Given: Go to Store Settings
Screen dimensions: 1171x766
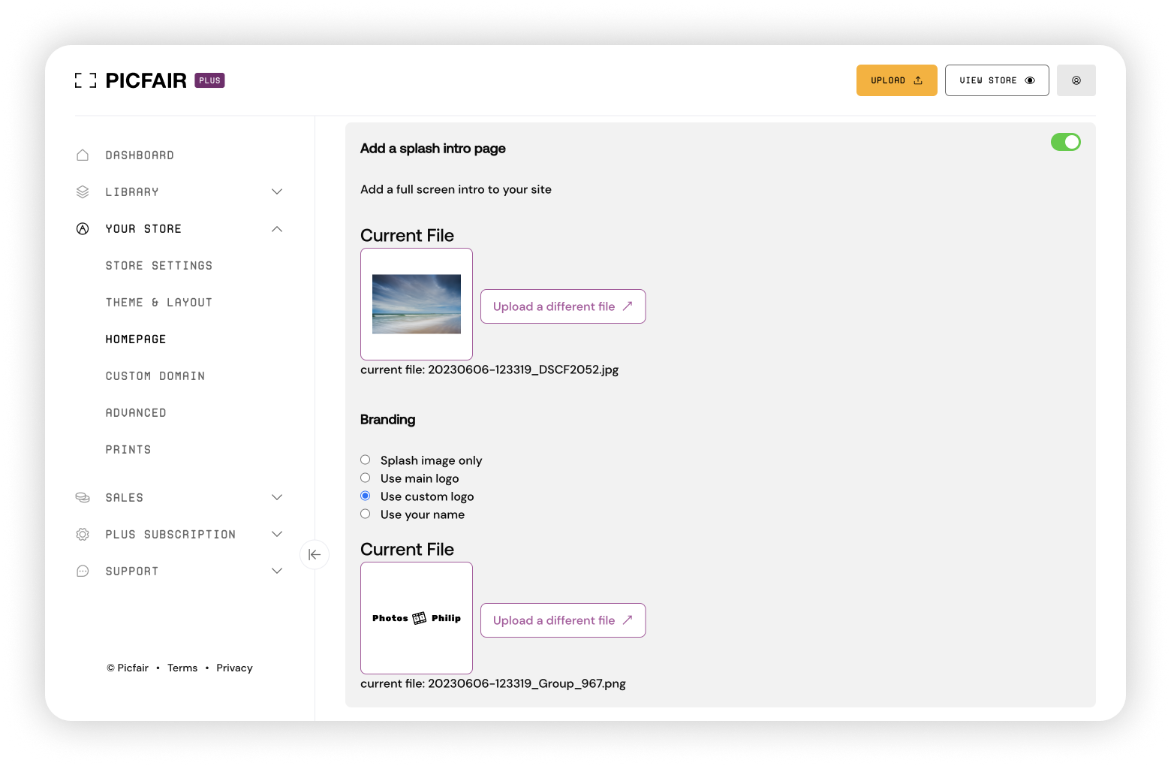Looking at the screenshot, I should point(159,266).
